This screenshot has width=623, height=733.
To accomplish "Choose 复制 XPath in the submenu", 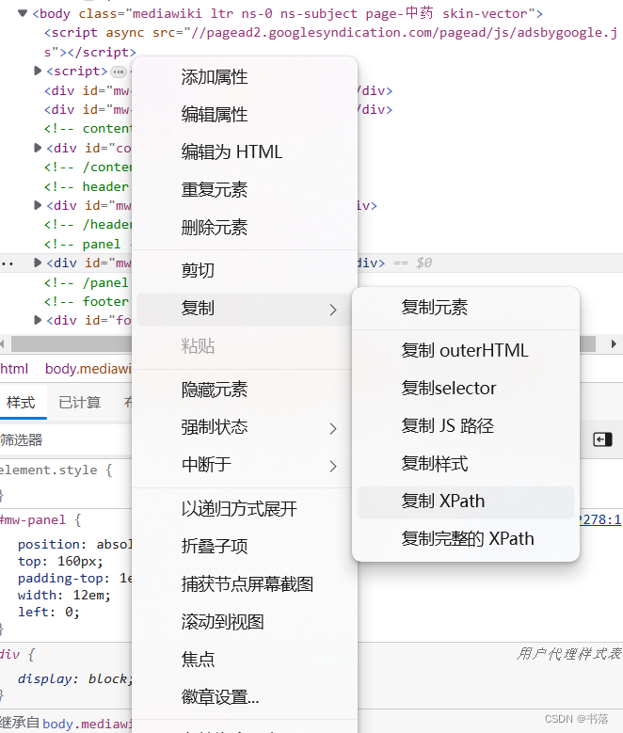I will [x=466, y=502].
